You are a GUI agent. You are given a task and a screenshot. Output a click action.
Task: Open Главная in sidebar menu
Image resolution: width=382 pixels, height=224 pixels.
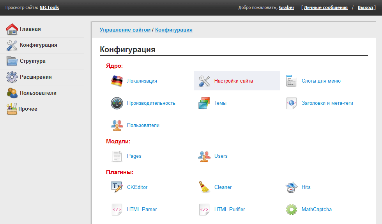coord(30,29)
